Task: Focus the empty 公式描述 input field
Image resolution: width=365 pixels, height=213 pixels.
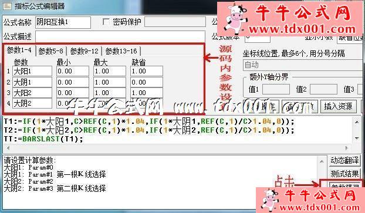Action: [120, 36]
